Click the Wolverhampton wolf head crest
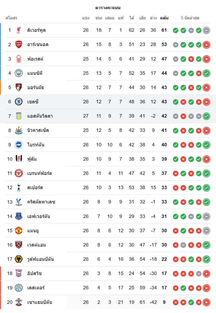This screenshot has width=216, height=313. 19,259
